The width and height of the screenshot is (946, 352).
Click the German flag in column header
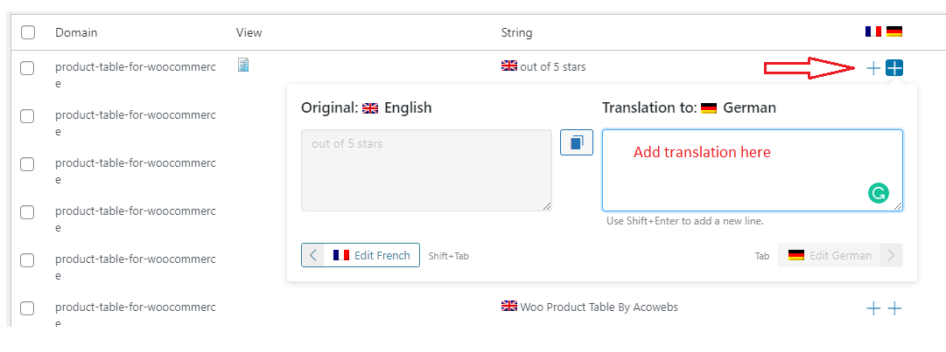[894, 31]
